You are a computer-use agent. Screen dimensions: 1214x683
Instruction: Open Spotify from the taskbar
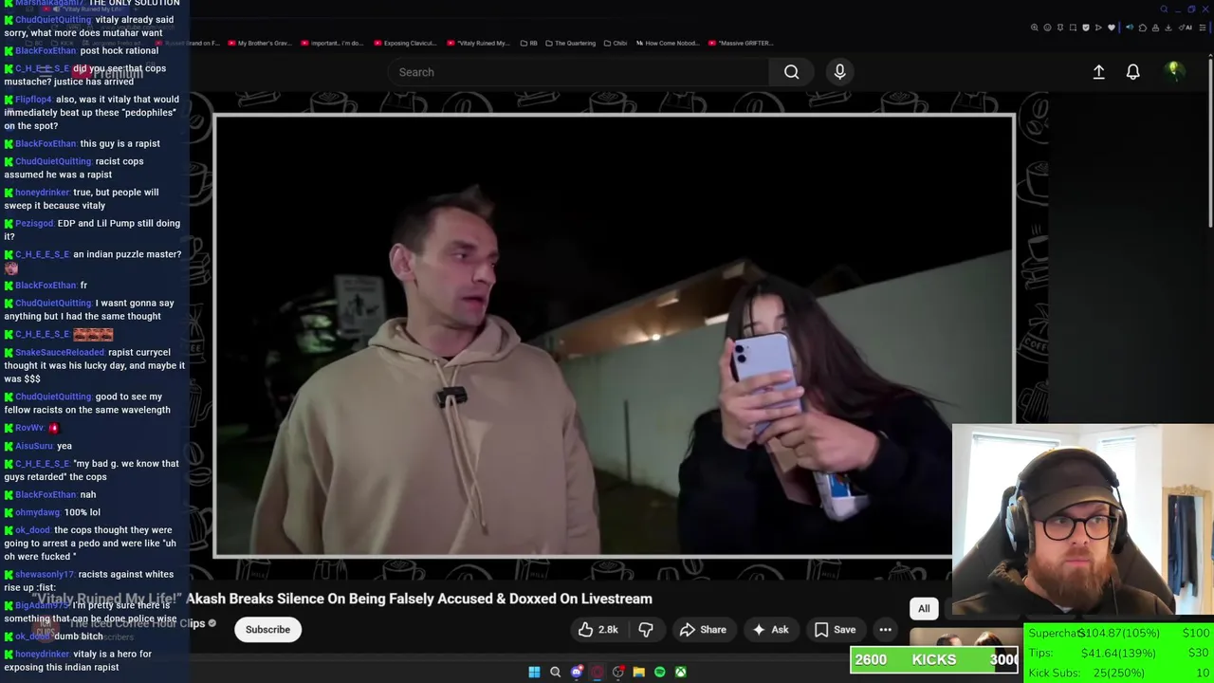coord(659,672)
